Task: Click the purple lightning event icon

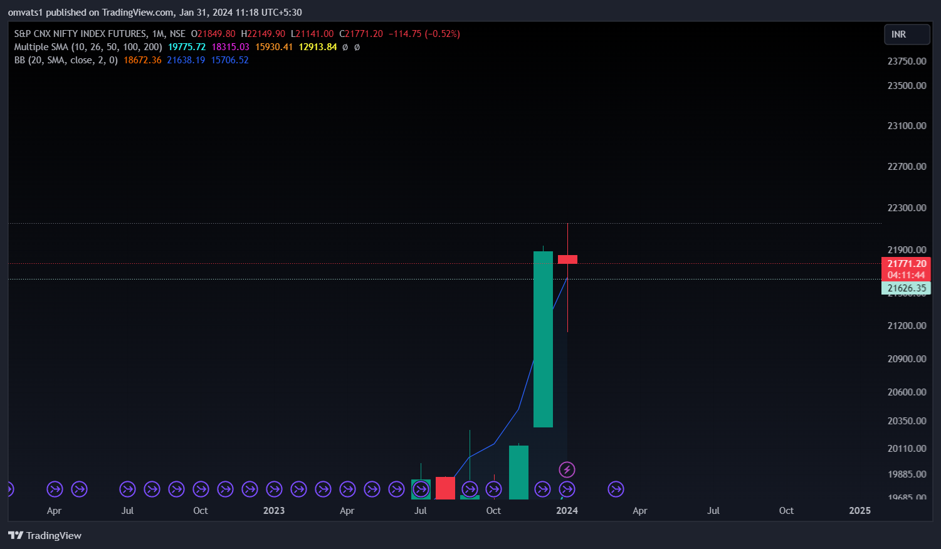Action: pos(567,469)
